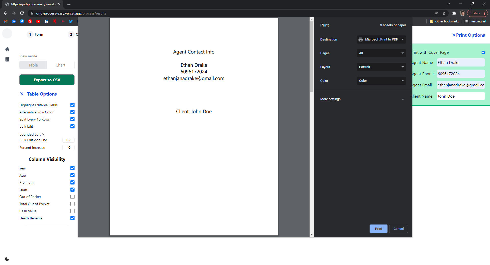Open the Extensions puzzle icon
This screenshot has width=490, height=265.
454,13
